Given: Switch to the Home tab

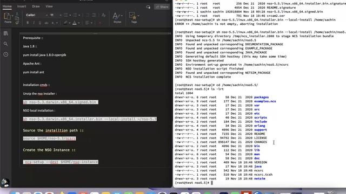Looking at the screenshot, I should click(x=7, y=6).
